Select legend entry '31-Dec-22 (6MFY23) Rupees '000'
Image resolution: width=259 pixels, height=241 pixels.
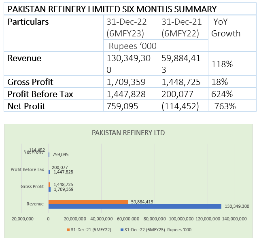pyautogui.click(x=158, y=230)
